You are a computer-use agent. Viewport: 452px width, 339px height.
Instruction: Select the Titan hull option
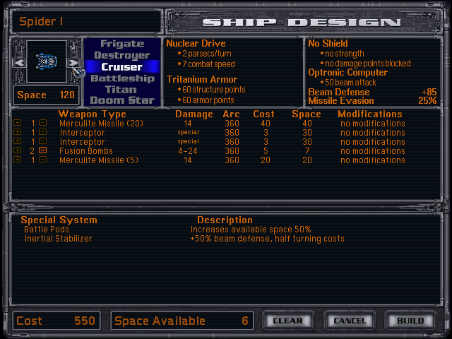coord(121,90)
